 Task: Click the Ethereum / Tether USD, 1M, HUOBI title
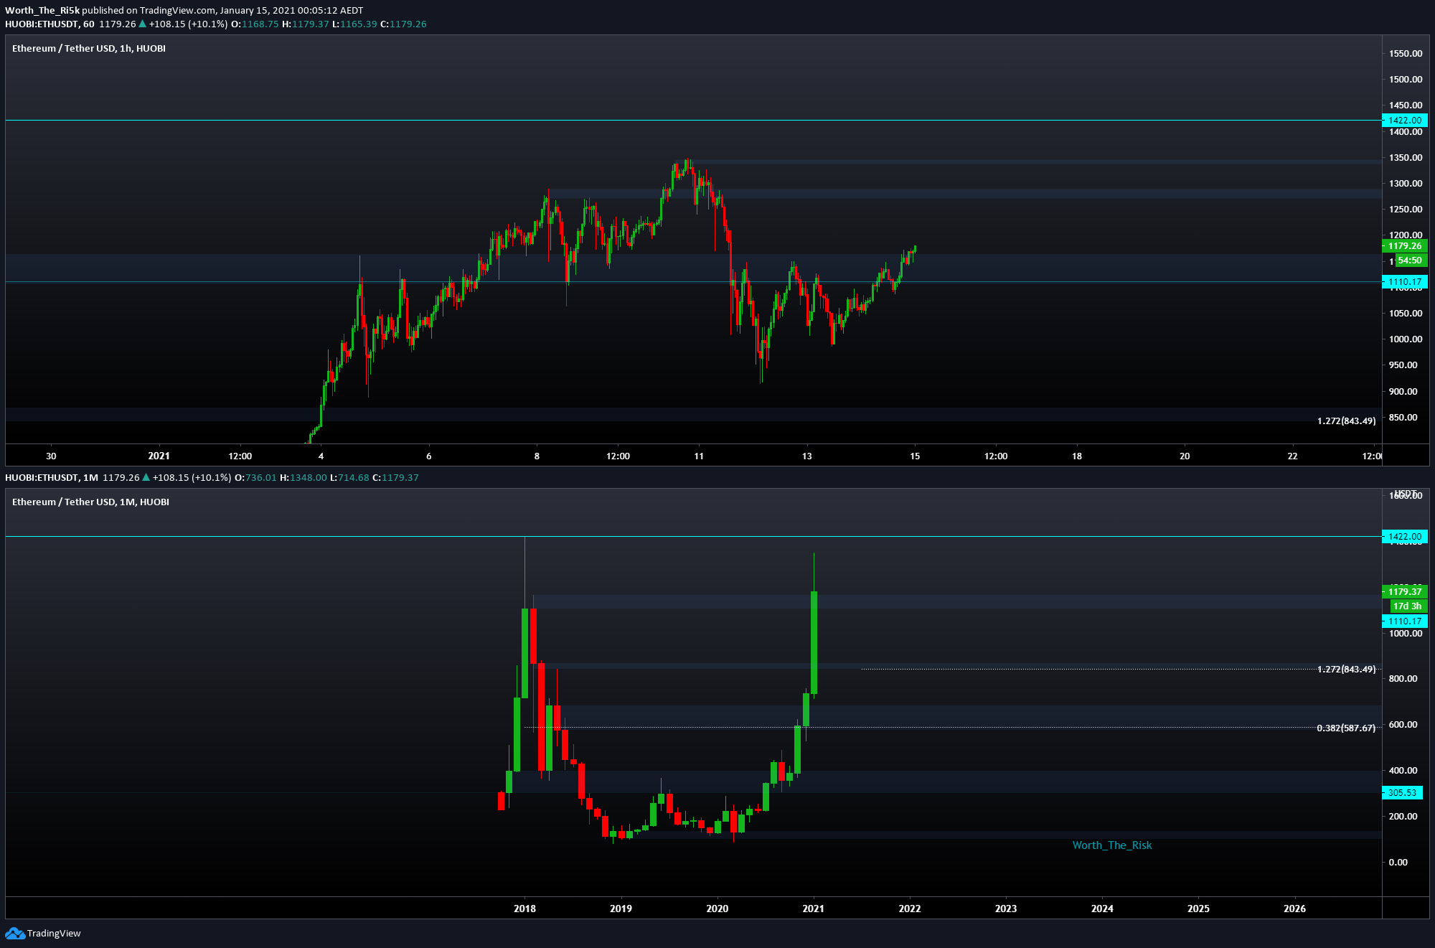(90, 502)
